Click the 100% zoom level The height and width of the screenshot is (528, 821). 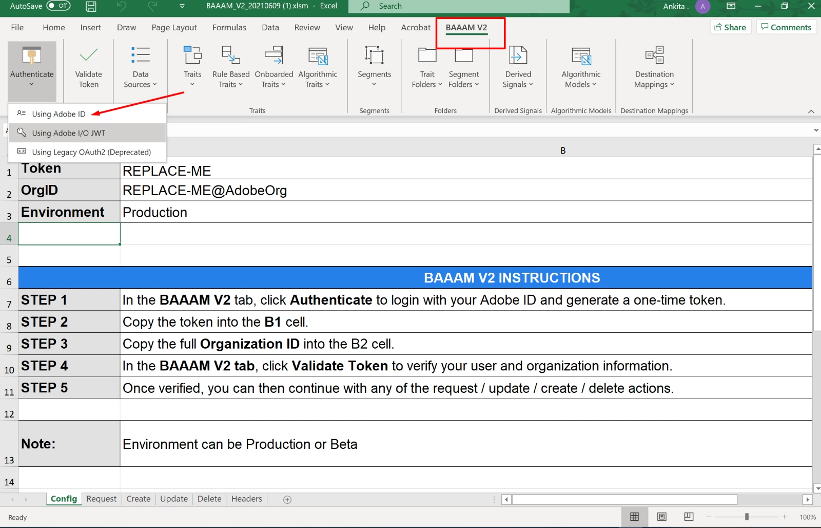tap(808, 517)
